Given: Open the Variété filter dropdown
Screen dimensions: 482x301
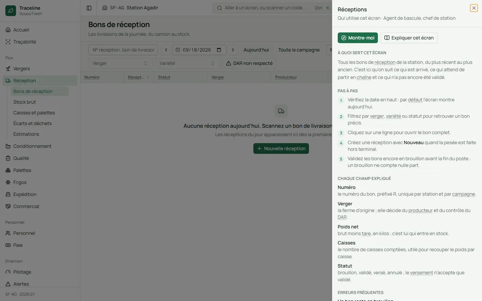Looking at the screenshot, I should tap(187, 63).
